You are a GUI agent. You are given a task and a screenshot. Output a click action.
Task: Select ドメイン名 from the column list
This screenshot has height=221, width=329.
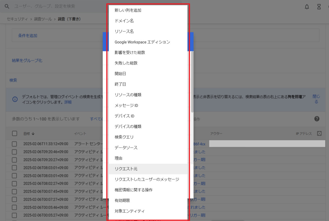(x=148, y=21)
